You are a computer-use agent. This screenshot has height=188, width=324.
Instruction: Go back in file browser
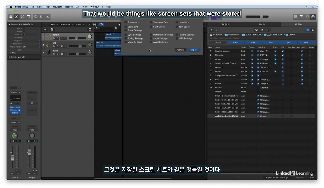point(212,30)
